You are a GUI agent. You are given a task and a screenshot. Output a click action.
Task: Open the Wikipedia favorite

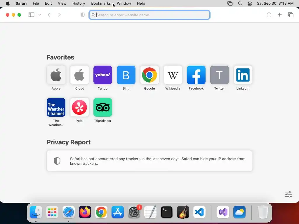(x=173, y=75)
